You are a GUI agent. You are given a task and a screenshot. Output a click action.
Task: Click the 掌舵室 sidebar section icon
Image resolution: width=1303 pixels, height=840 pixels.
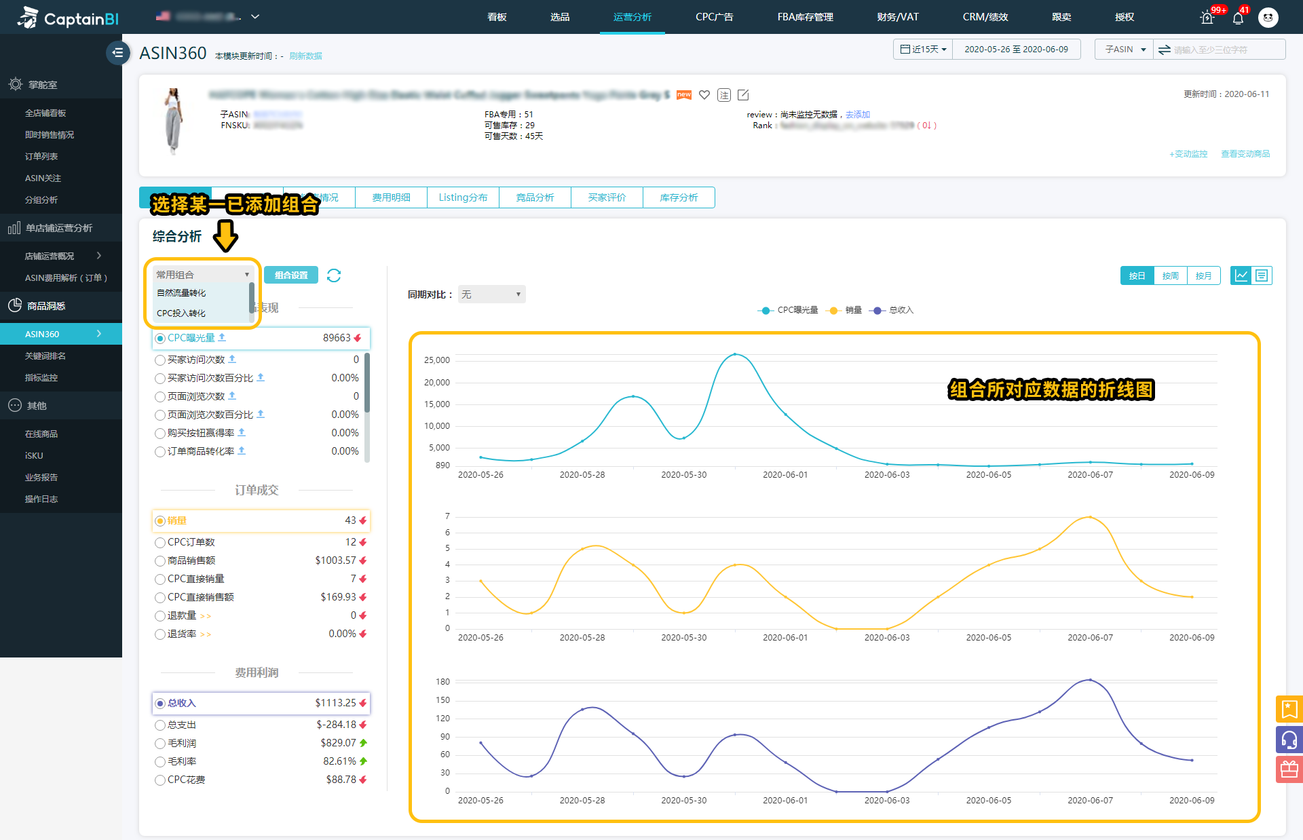point(15,84)
